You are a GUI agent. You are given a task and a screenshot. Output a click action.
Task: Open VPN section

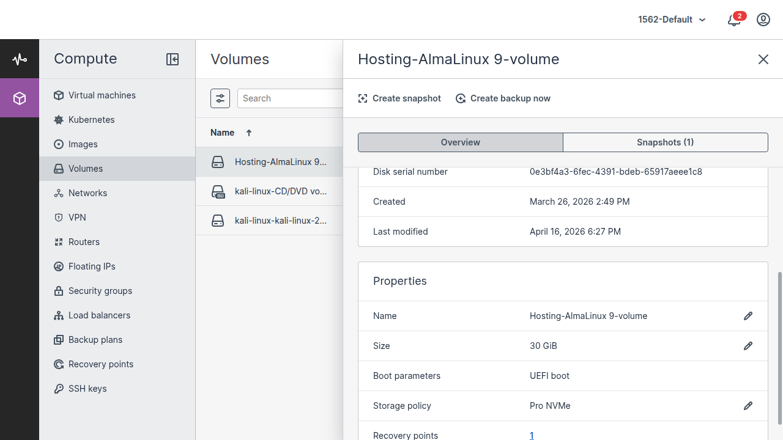(x=117, y=218)
